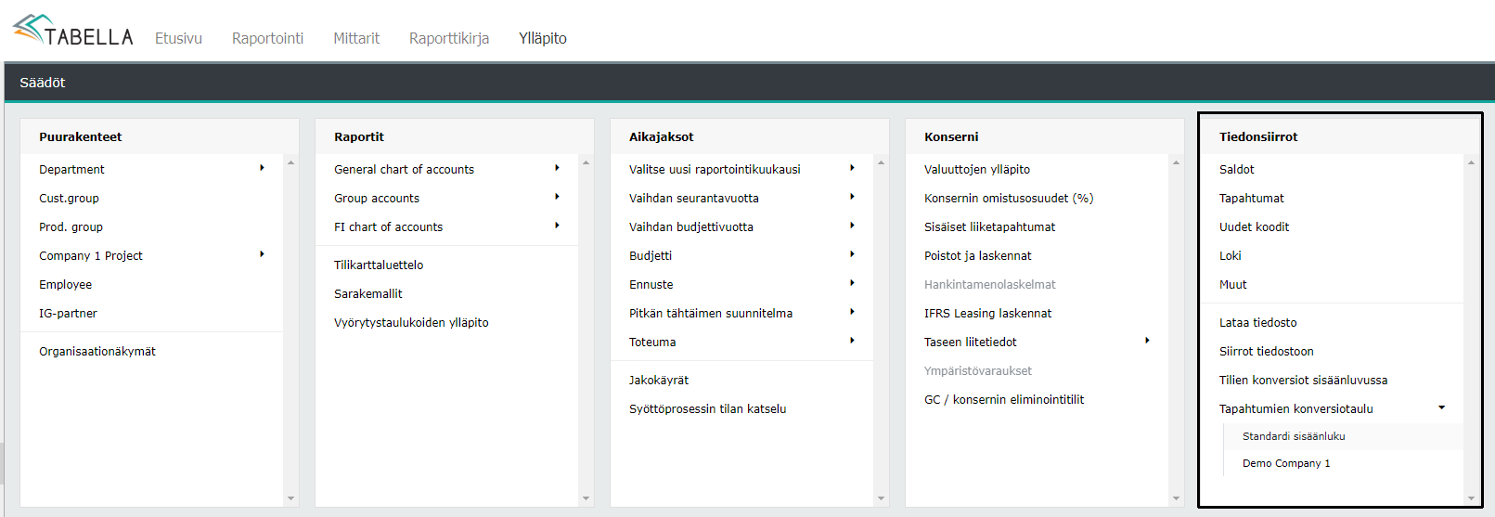The height and width of the screenshot is (517, 1495).
Task: Open the Tilikarttaluettelo link
Action: pyautogui.click(x=379, y=265)
